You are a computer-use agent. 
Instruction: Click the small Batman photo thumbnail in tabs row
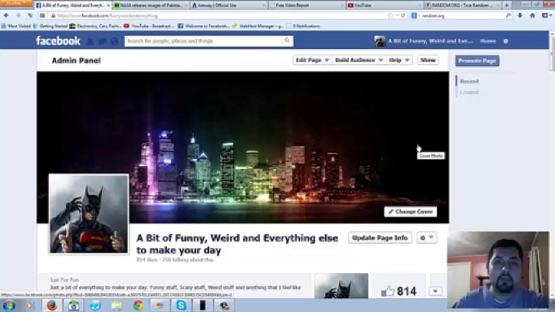(342, 286)
